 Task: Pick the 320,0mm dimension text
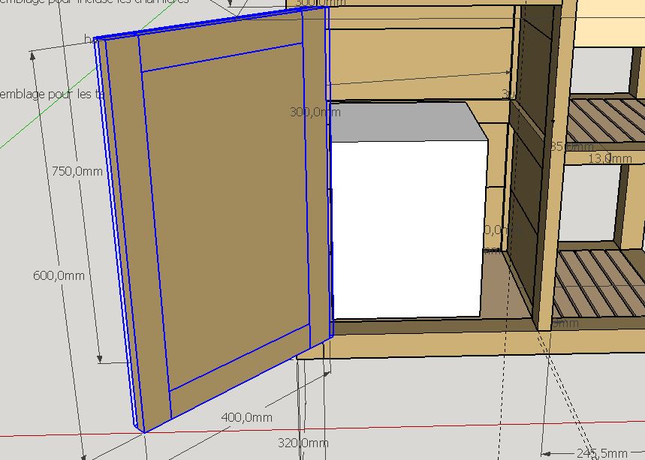[x=303, y=443]
